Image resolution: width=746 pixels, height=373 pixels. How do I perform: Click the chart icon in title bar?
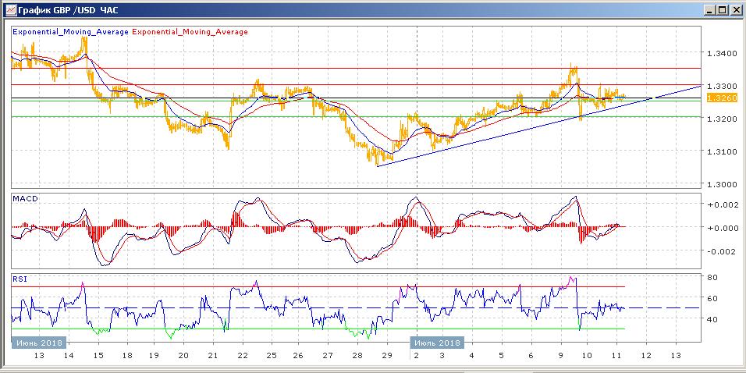(x=9, y=9)
